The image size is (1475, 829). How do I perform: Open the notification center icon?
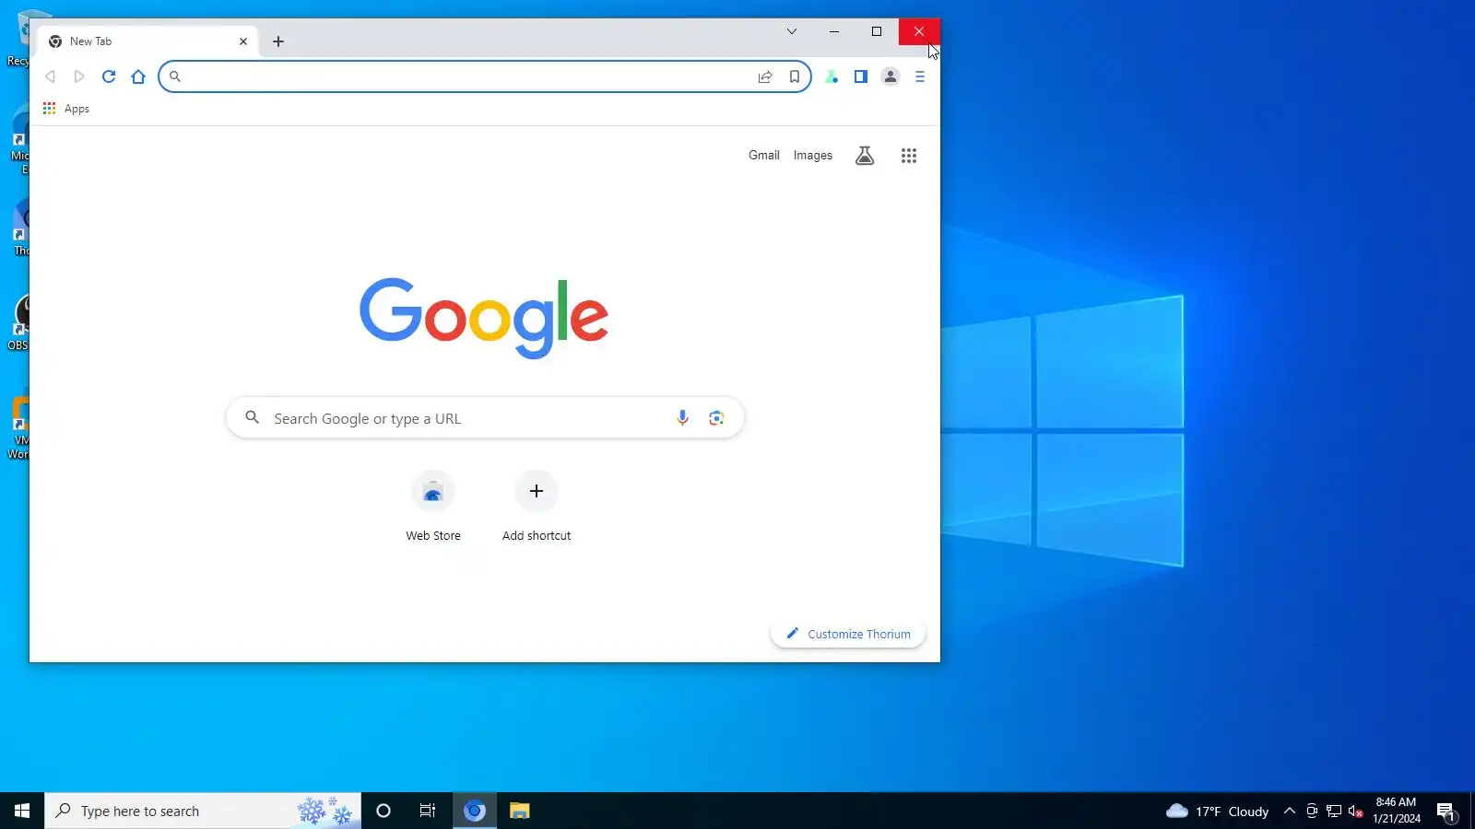pyautogui.click(x=1445, y=811)
